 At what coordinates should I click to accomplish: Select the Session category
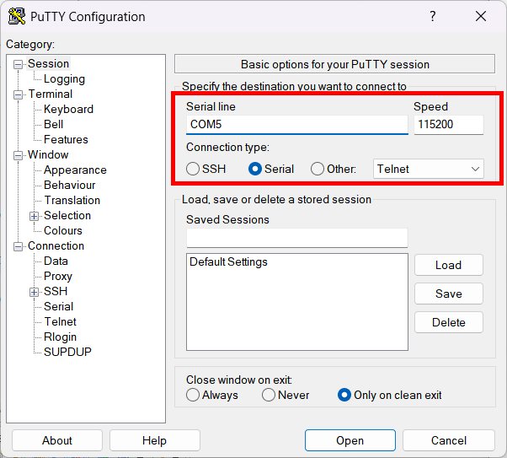49,64
